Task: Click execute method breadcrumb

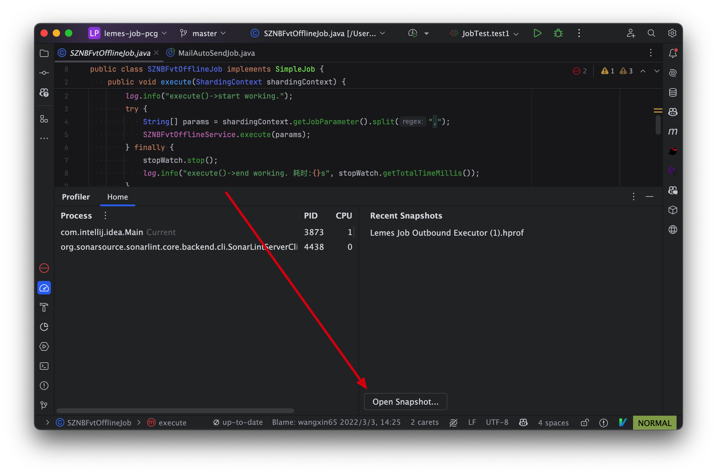Action: [x=167, y=422]
